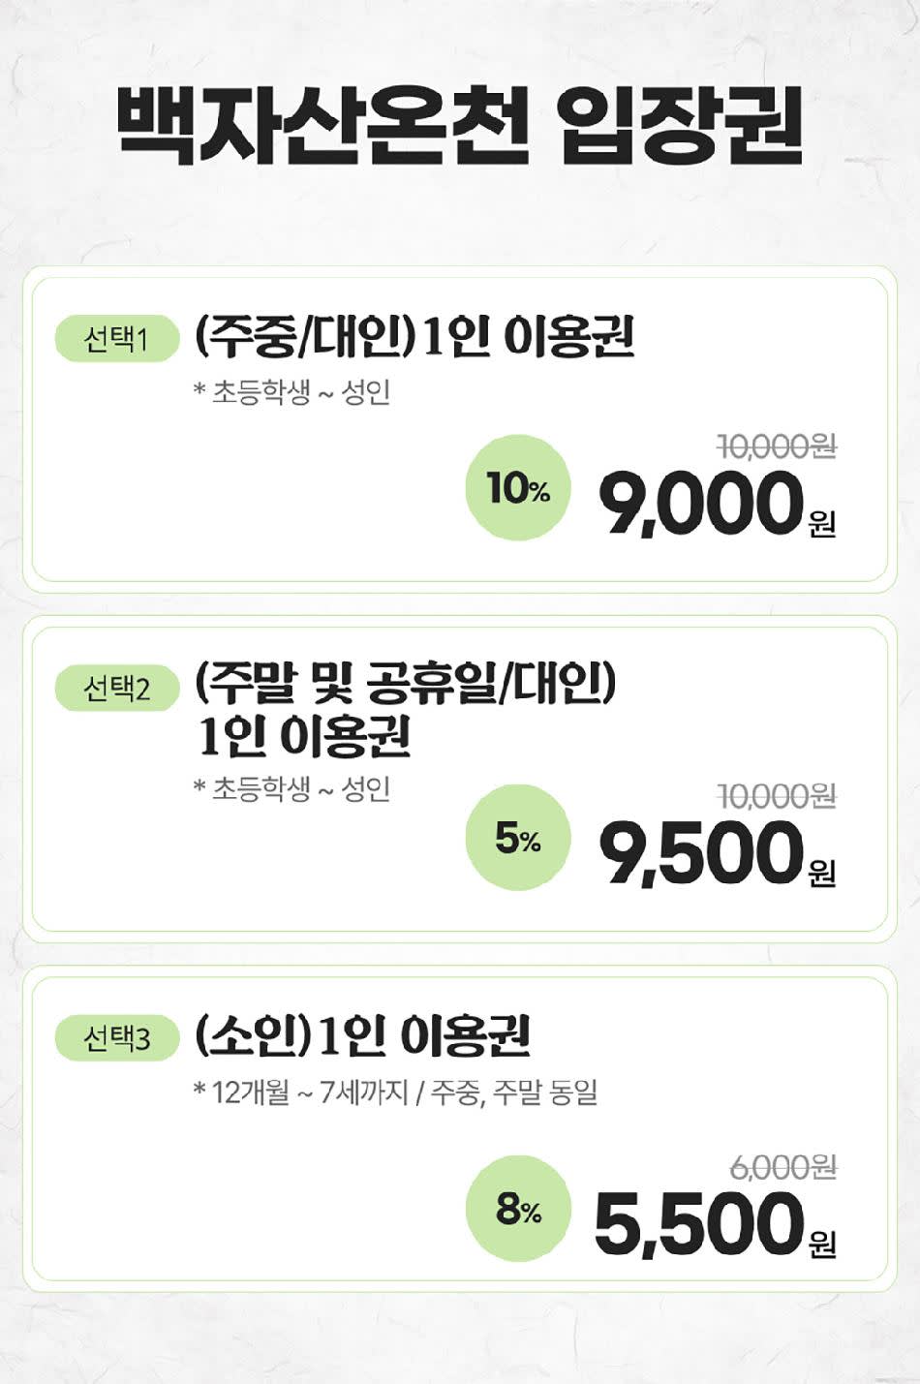Click the 5,500원 sale price
The height and width of the screenshot is (1384, 920).
tap(713, 1224)
